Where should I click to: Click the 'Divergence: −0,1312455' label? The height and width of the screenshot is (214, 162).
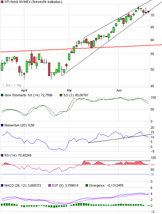pyautogui.click(x=106, y=185)
